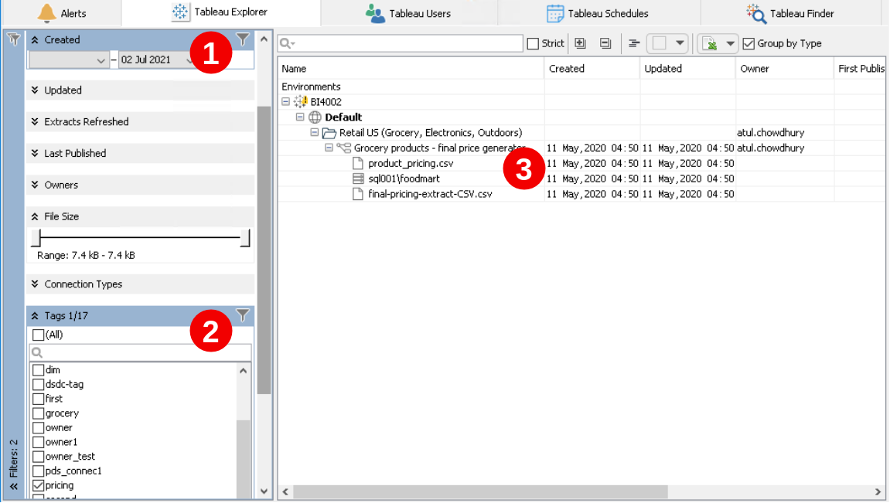
Task: Check the owner tag checkbox
Action: point(38,427)
